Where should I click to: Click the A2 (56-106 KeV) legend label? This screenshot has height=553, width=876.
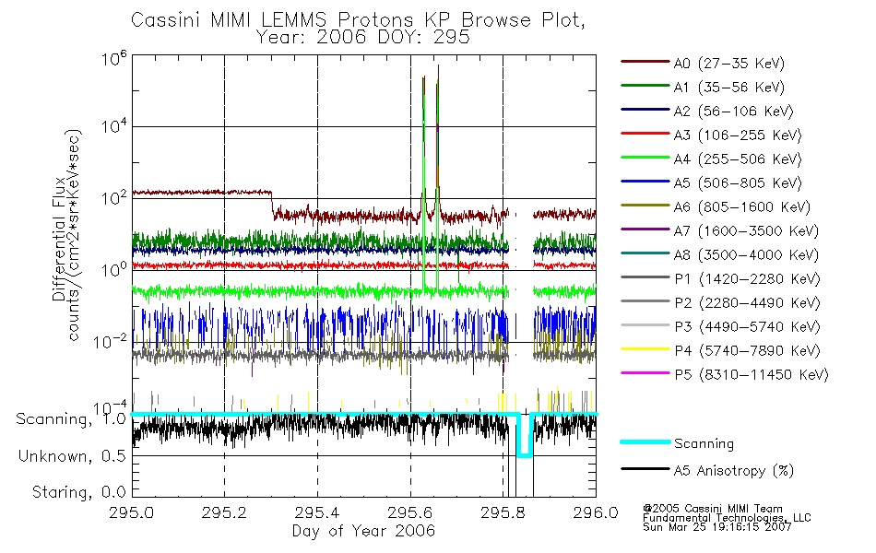pos(734,112)
